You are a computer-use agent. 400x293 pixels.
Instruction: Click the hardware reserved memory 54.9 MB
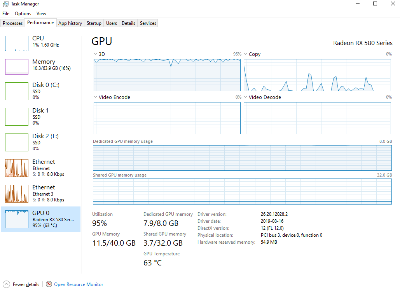[269, 242]
